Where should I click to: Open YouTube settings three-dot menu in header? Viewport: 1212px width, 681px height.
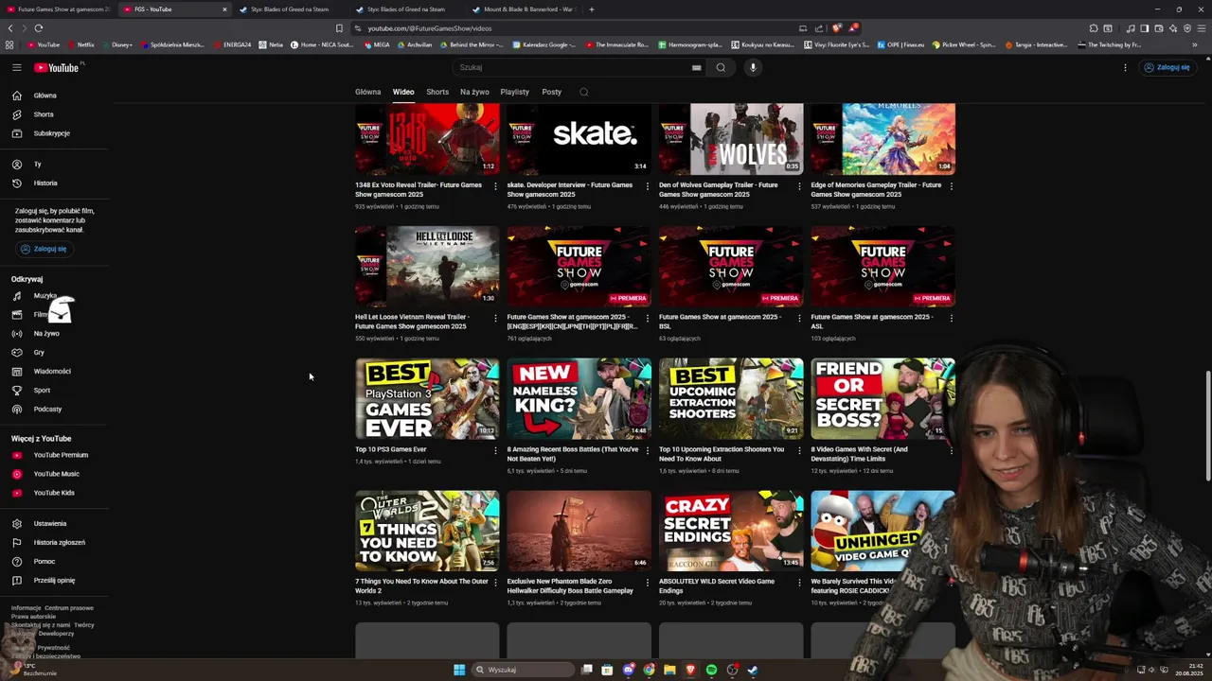tap(1125, 67)
